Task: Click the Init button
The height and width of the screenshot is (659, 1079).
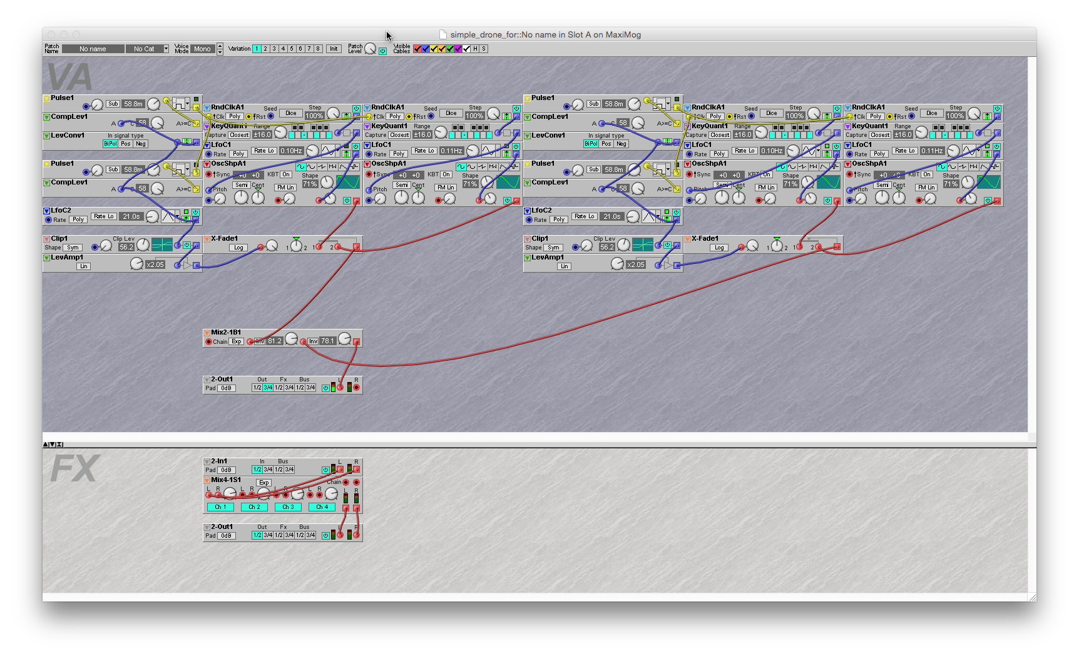Action: (x=334, y=49)
